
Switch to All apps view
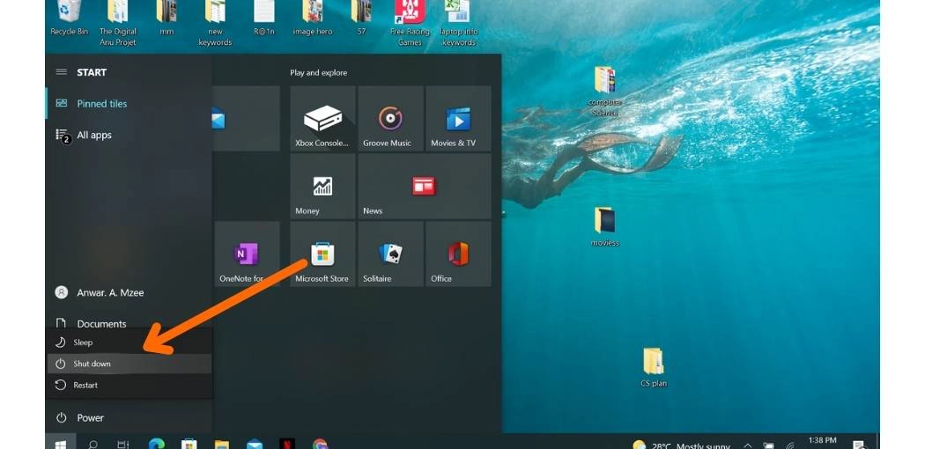129,135
